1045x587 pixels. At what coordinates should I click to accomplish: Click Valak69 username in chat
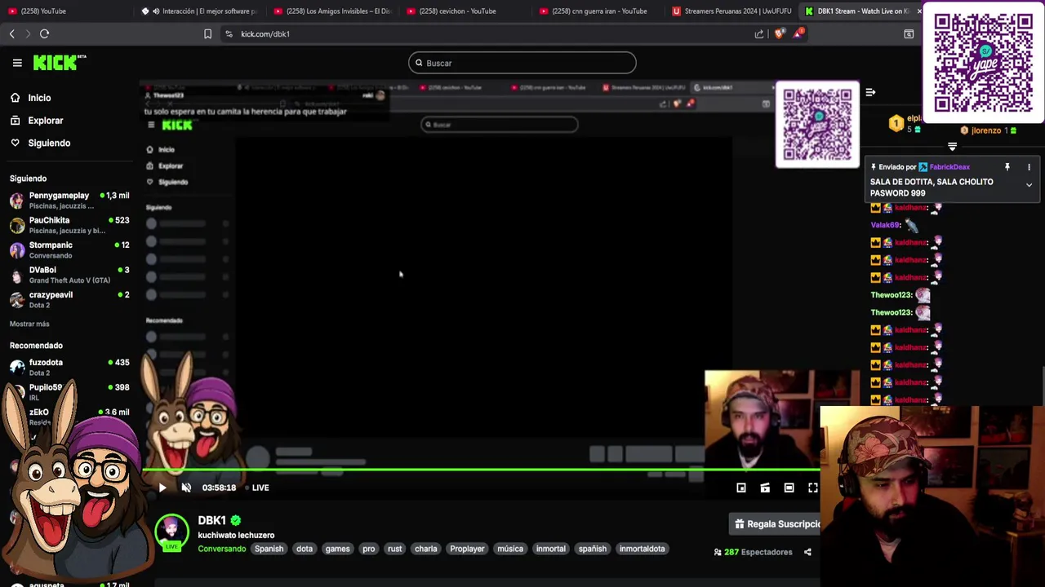click(885, 225)
